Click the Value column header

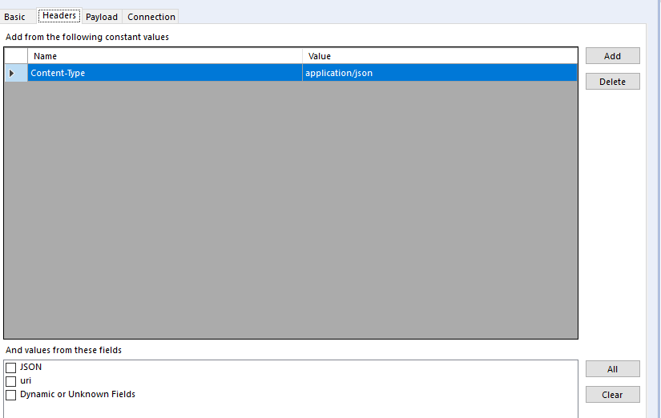(x=440, y=56)
